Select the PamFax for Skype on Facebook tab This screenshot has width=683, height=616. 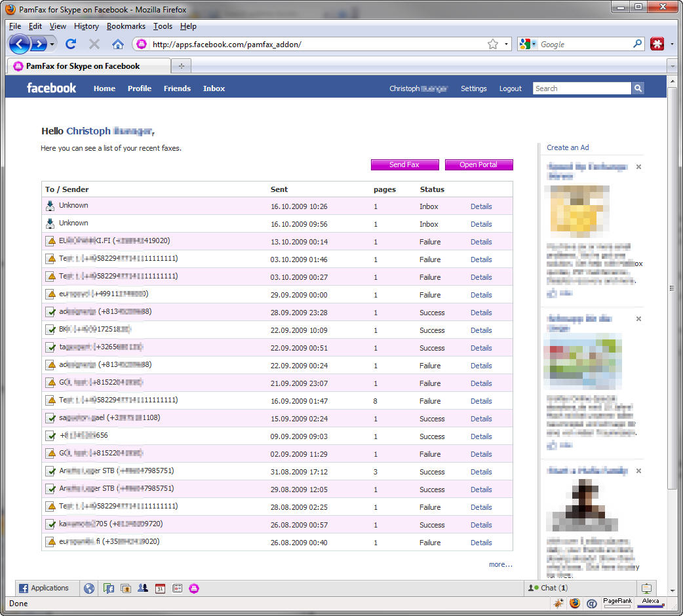[x=88, y=66]
